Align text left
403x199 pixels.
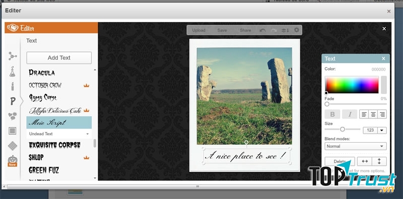coord(364,114)
